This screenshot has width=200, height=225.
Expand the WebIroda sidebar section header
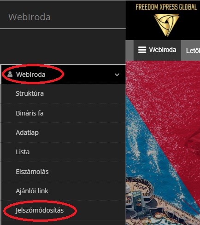click(x=64, y=75)
